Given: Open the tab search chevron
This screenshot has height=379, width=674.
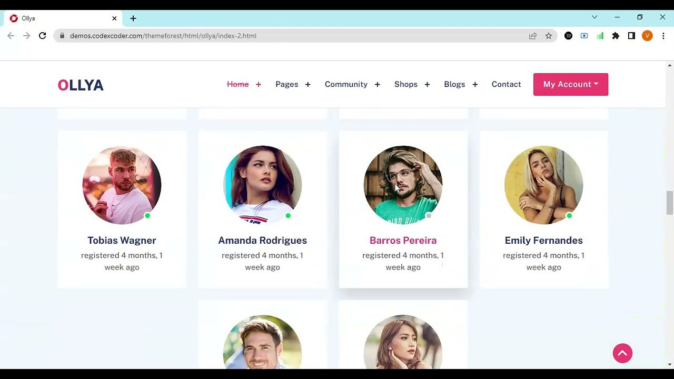Looking at the screenshot, I should tap(594, 17).
